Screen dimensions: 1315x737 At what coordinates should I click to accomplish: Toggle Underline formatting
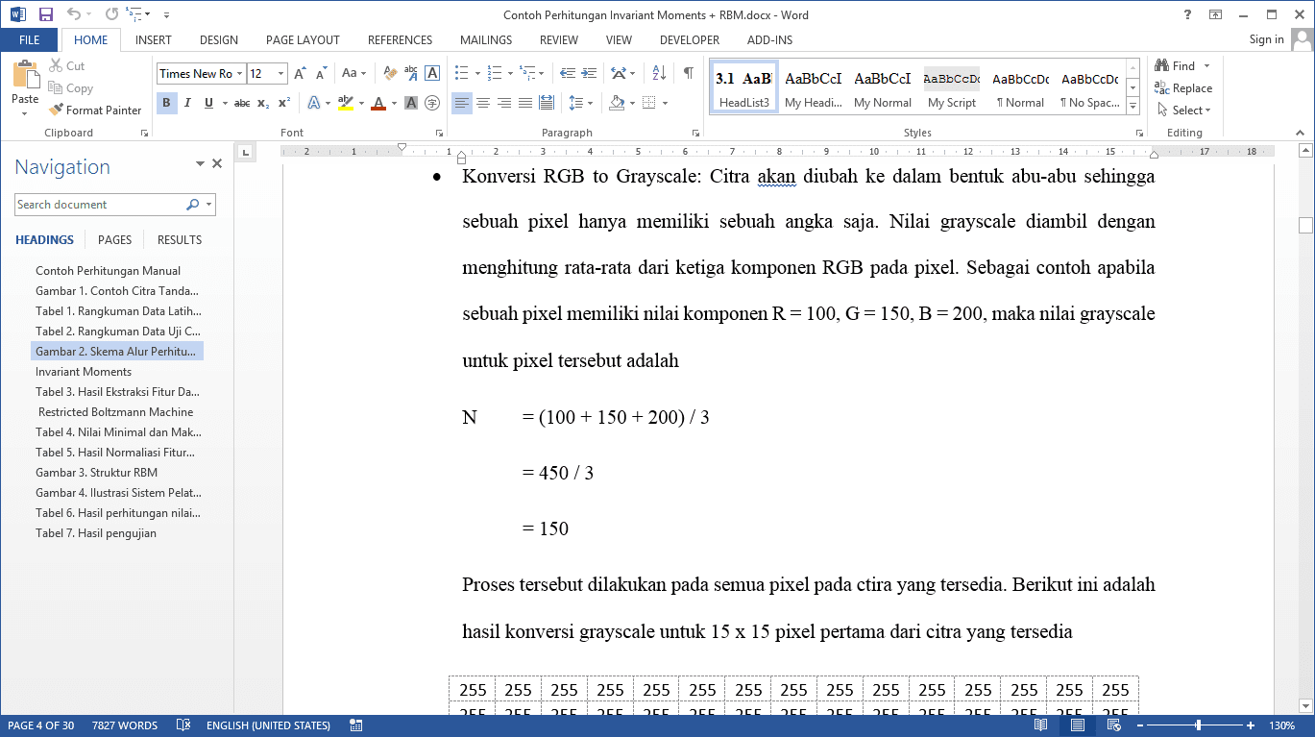[208, 103]
